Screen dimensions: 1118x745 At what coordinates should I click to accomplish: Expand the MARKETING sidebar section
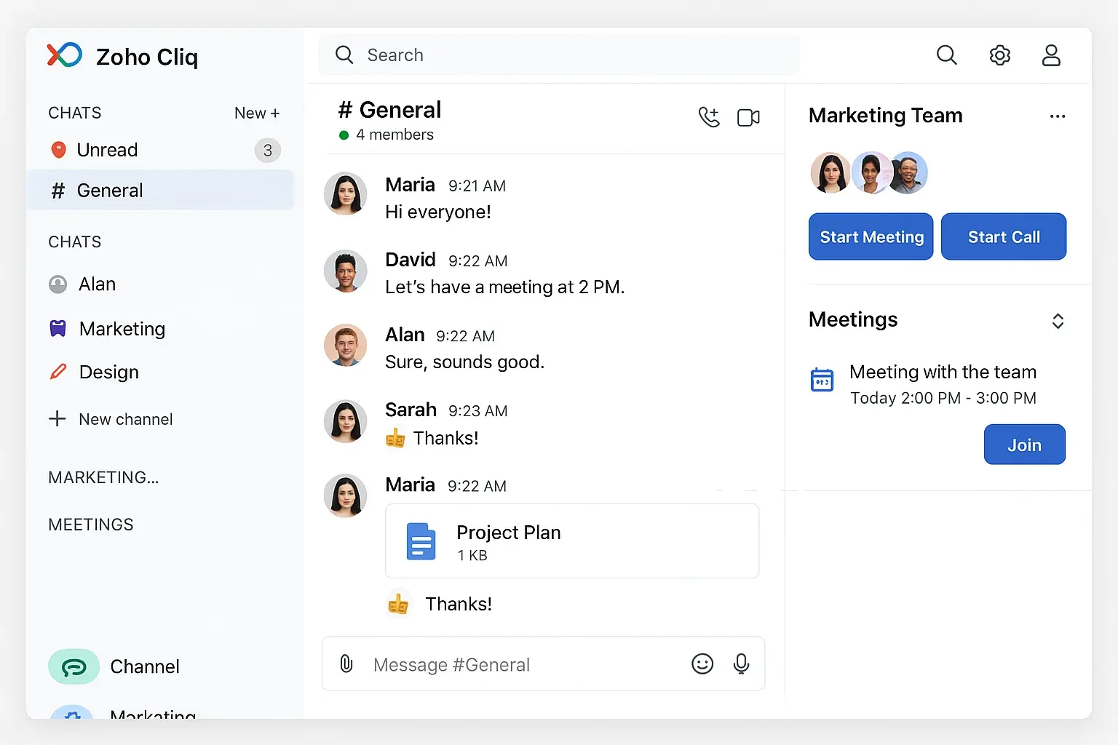point(103,477)
